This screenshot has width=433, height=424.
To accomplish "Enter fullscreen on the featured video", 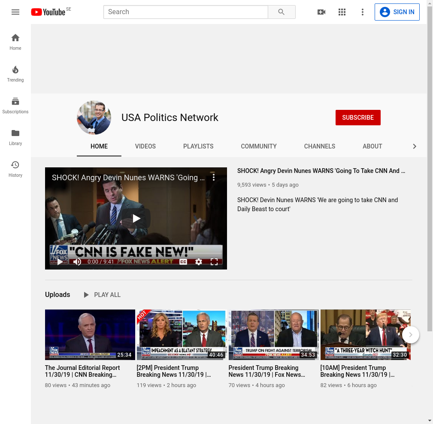I will click(214, 262).
